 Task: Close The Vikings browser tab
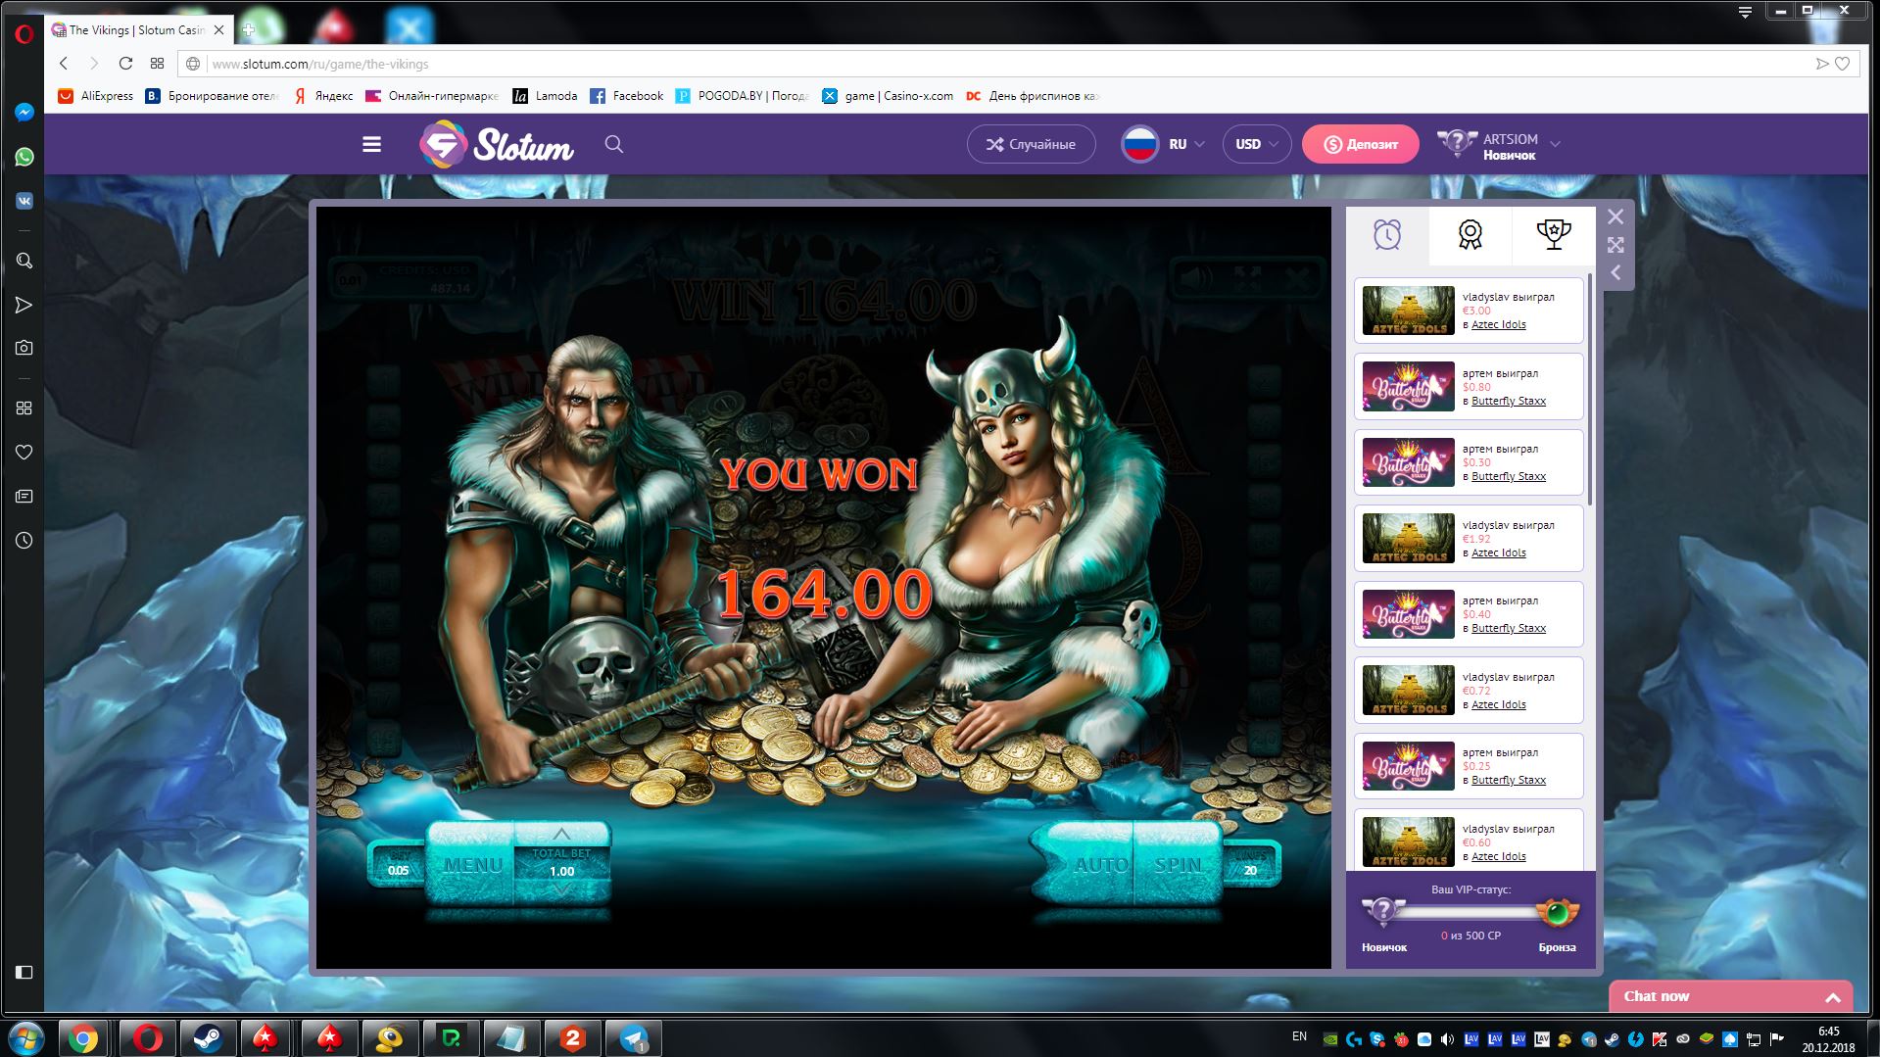218,30
